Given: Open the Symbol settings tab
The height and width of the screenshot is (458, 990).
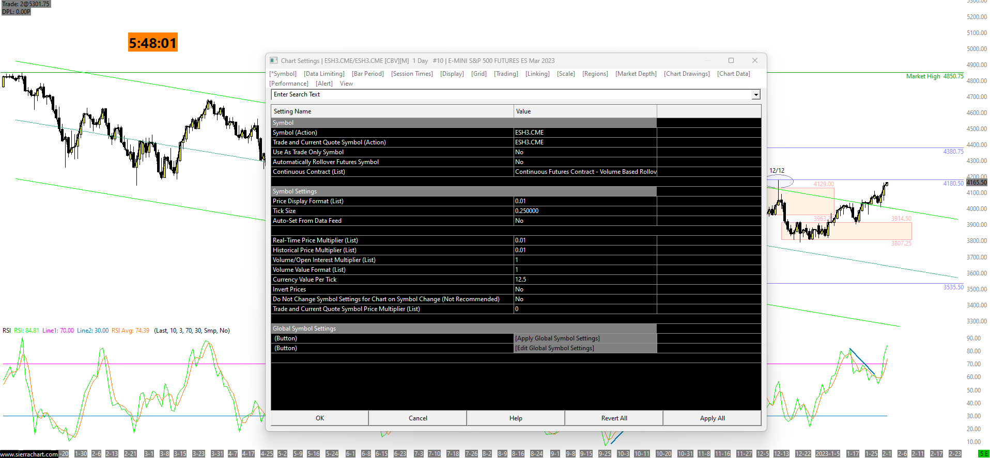Looking at the screenshot, I should tap(283, 74).
